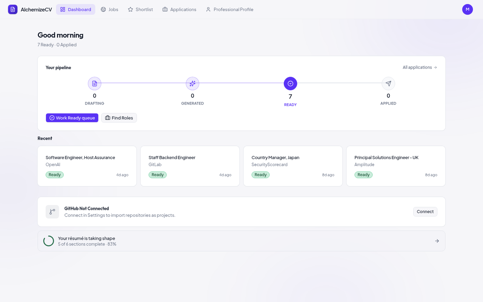Select the Ready checkmark stage icon

coord(291,83)
